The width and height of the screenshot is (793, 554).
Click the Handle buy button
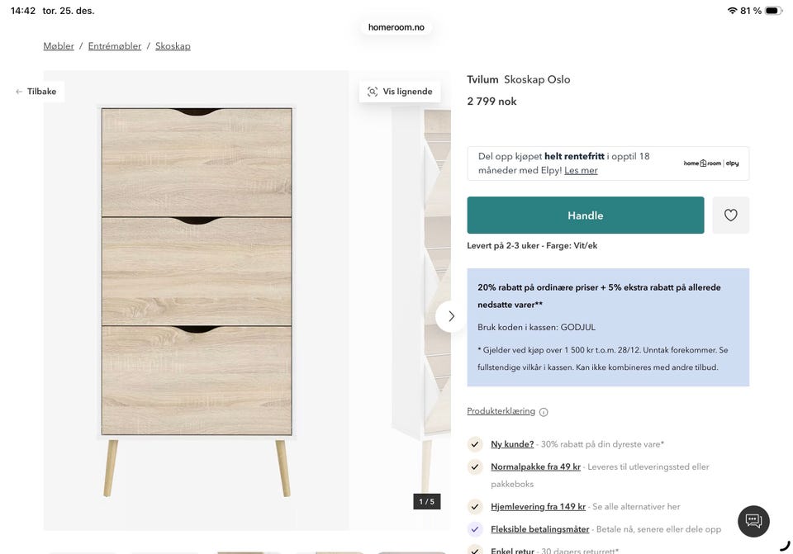point(585,215)
